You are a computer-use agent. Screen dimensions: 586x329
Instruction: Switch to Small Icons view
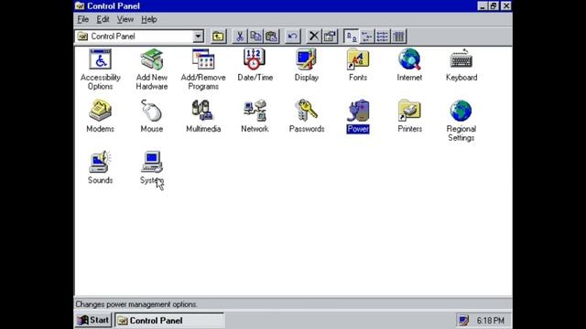click(x=367, y=37)
